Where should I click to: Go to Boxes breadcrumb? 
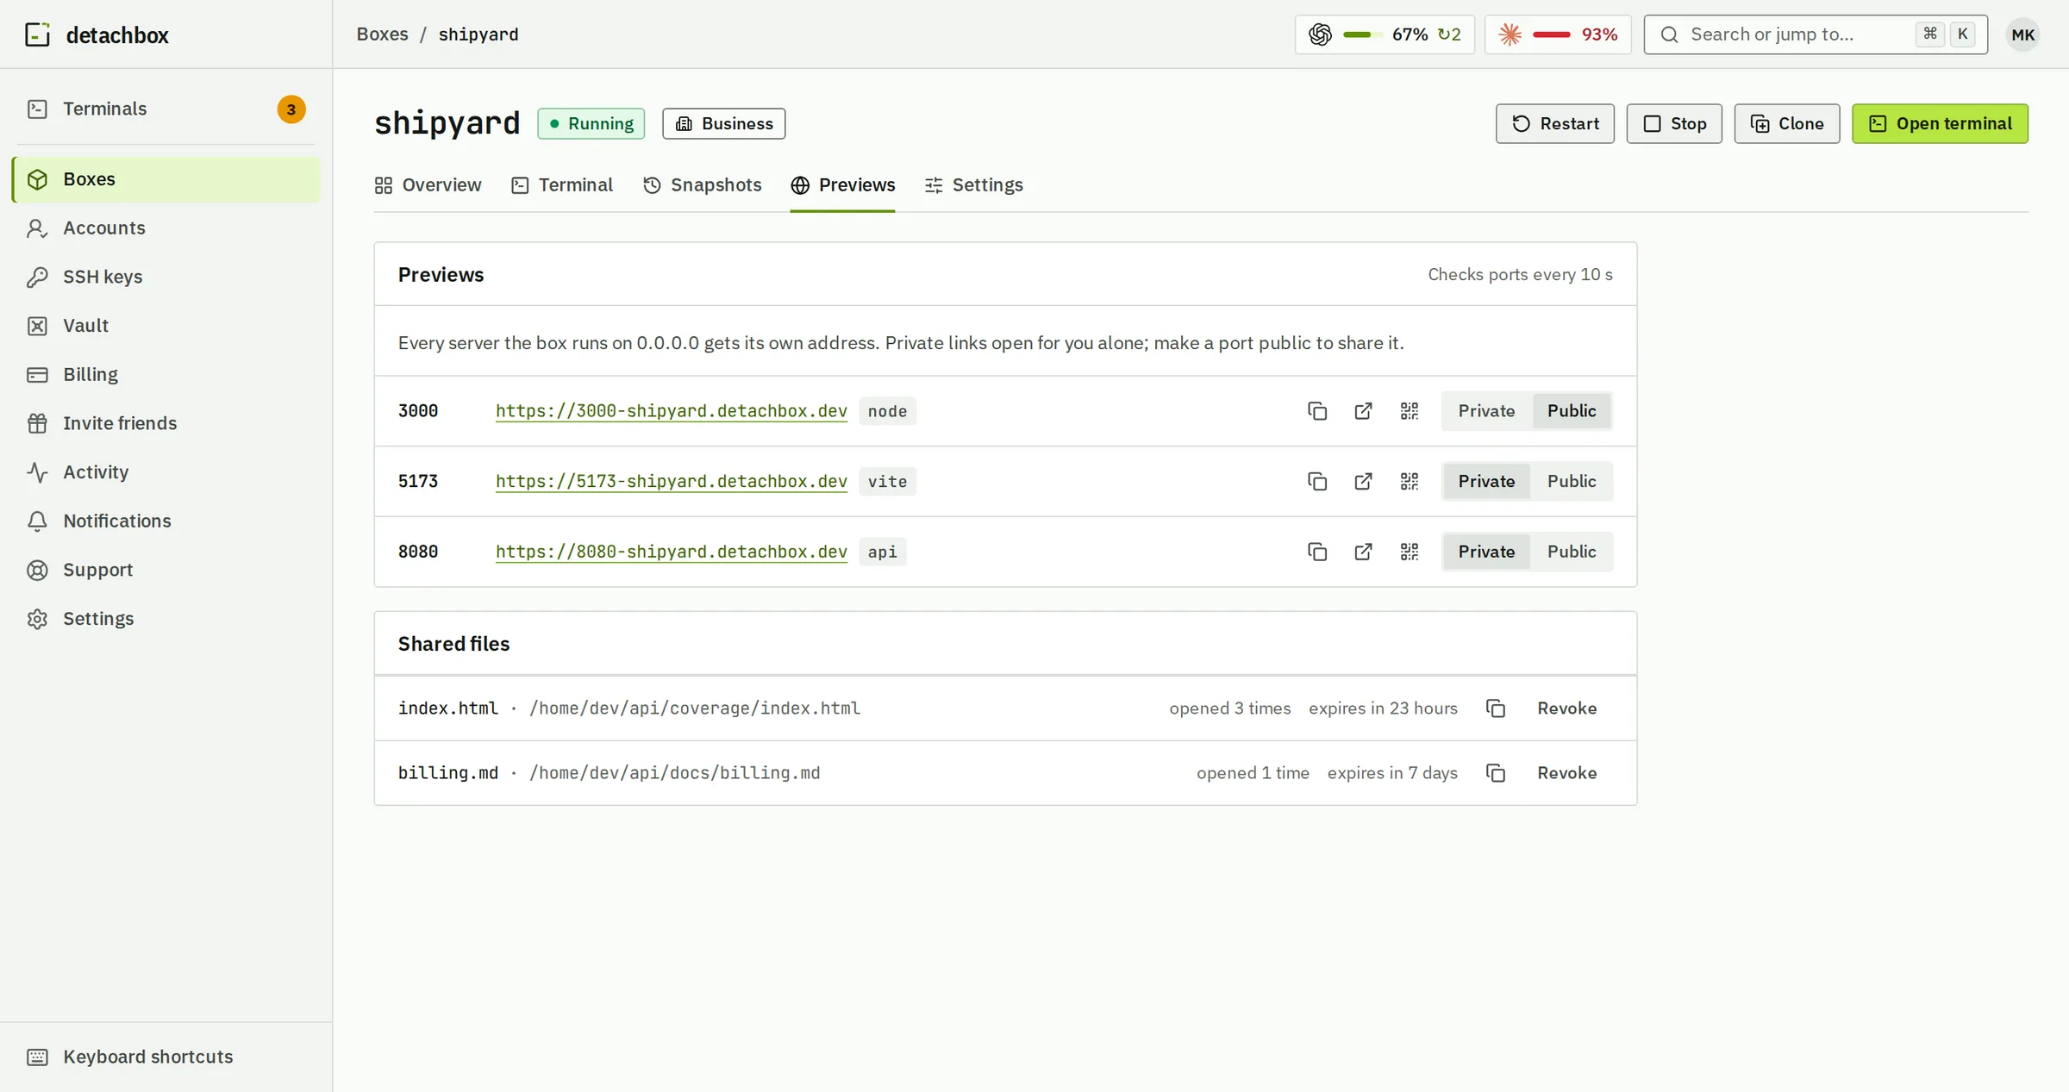point(383,34)
